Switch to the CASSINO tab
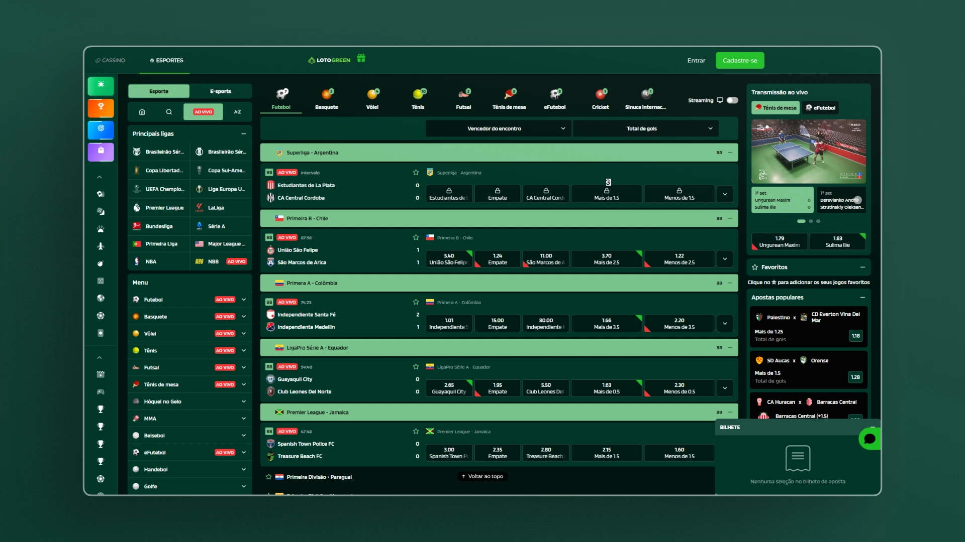Viewport: 965px width, 542px height. pos(111,60)
